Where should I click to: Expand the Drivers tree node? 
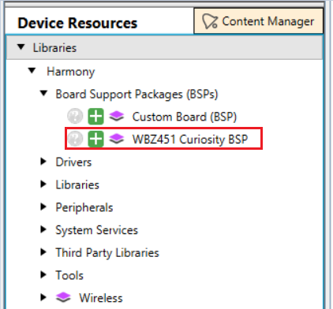click(43, 162)
